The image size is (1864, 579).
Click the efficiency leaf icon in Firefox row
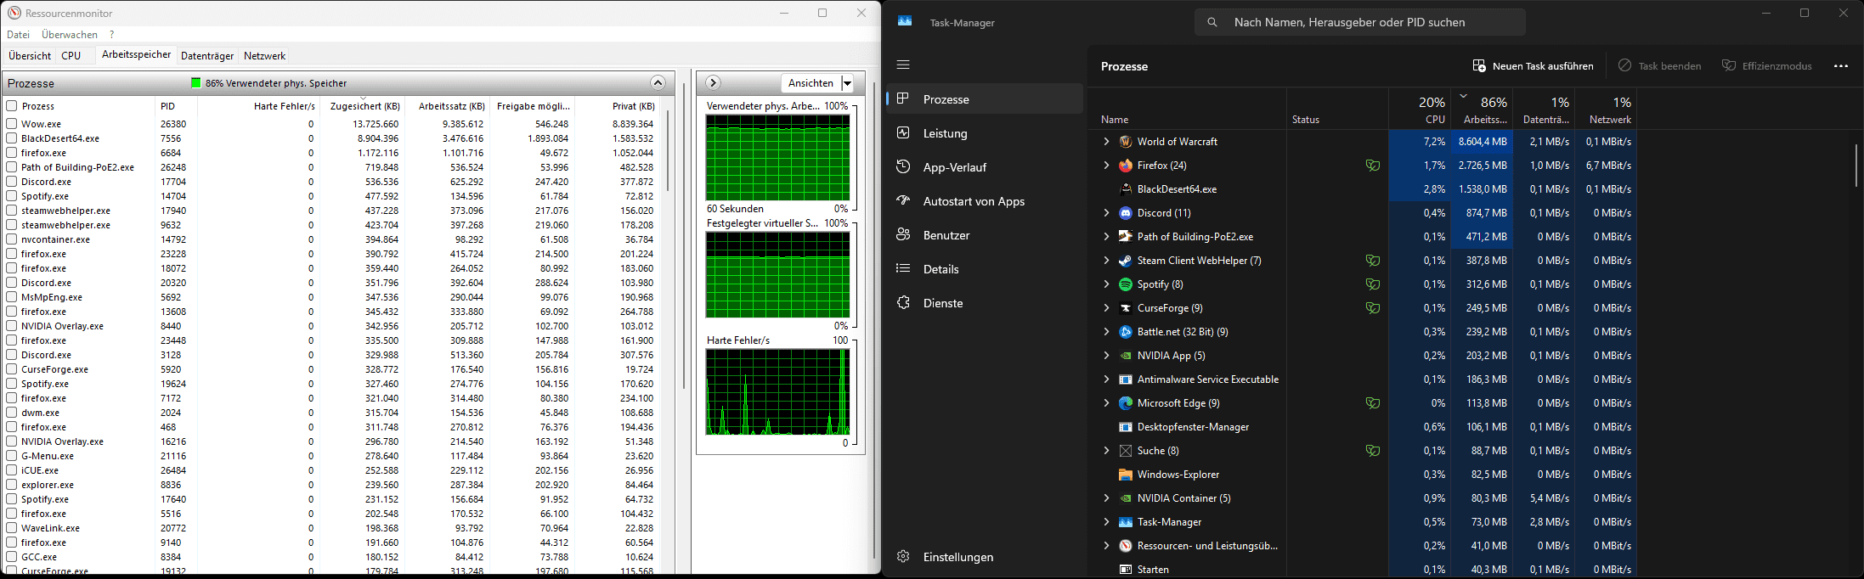click(1372, 166)
